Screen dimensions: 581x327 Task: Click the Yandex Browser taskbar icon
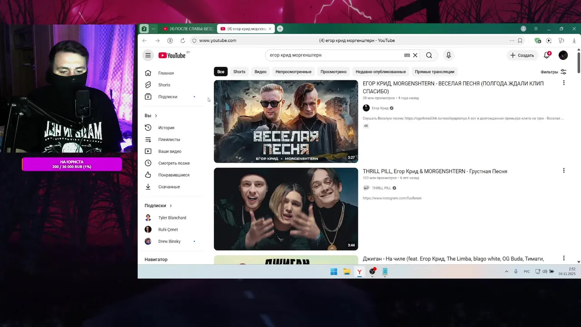click(x=359, y=272)
